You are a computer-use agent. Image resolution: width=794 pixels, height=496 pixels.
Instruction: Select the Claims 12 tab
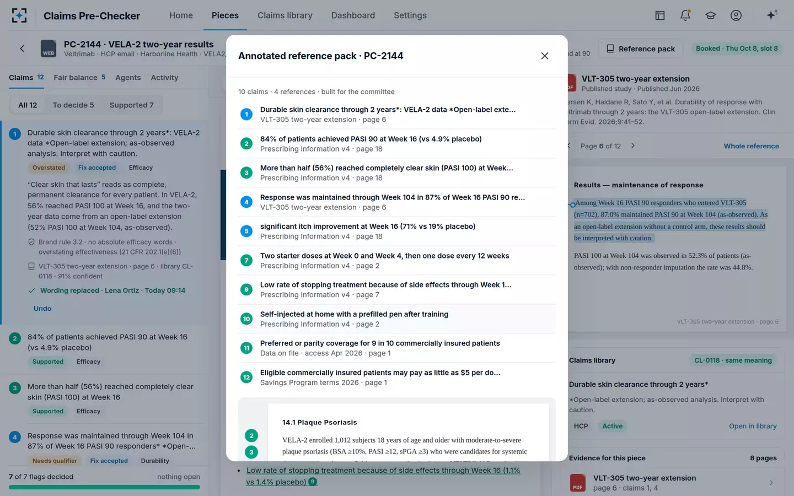point(26,78)
